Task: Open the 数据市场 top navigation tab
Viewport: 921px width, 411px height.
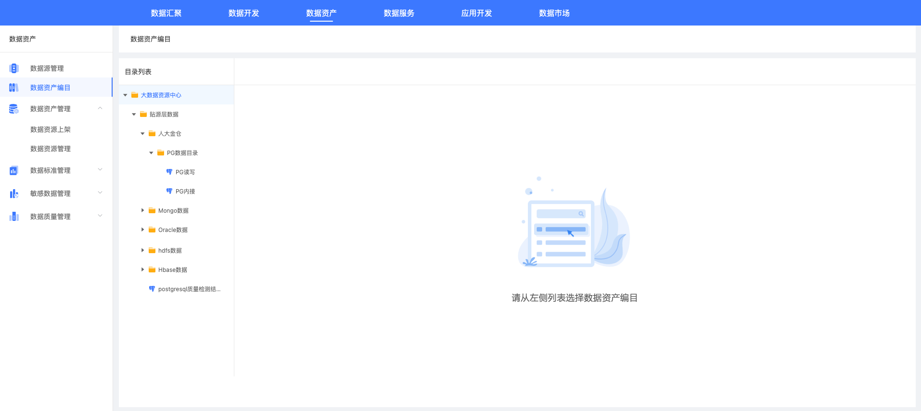Action: pyautogui.click(x=554, y=13)
